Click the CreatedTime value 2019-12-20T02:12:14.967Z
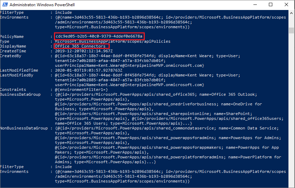The height and width of the screenshot is (188, 295). tap(84, 51)
